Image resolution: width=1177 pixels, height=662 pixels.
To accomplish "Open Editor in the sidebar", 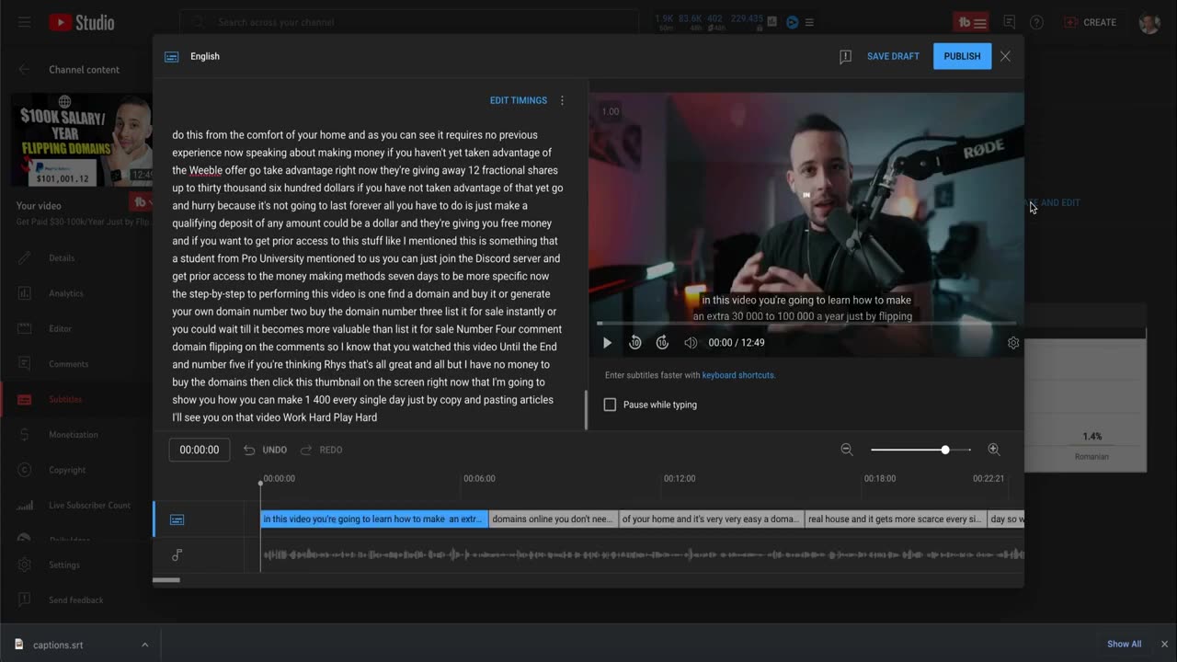I will point(60,328).
